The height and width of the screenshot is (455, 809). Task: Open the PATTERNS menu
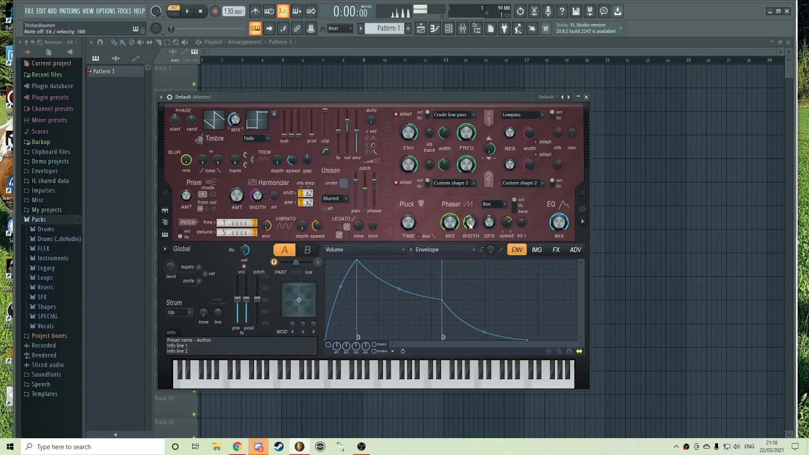[70, 11]
